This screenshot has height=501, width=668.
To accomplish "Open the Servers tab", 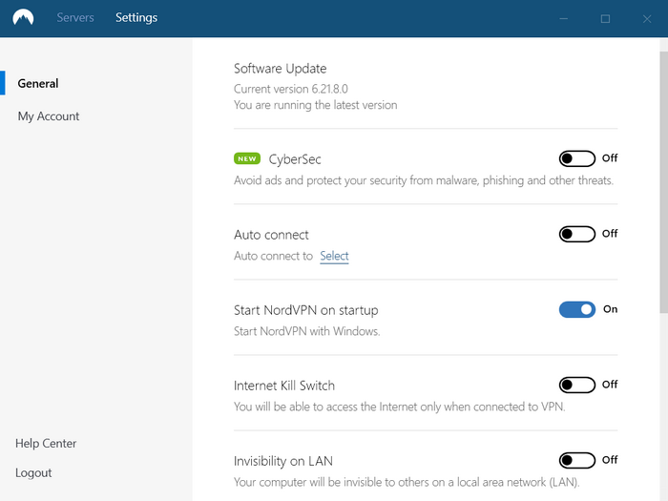I will click(x=75, y=17).
